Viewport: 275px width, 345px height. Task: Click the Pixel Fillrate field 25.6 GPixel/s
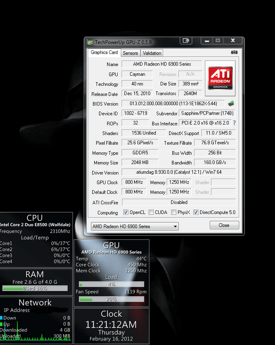pyautogui.click(x=140, y=143)
